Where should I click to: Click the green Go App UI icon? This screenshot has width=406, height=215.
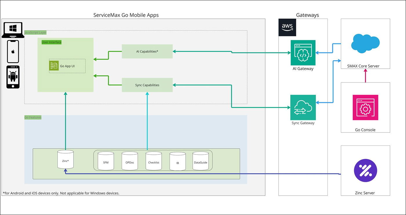(x=54, y=65)
